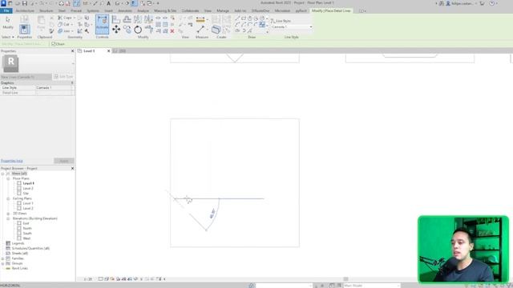Click the Text 'A' icon in quick access toolbar

(x=109, y=3)
